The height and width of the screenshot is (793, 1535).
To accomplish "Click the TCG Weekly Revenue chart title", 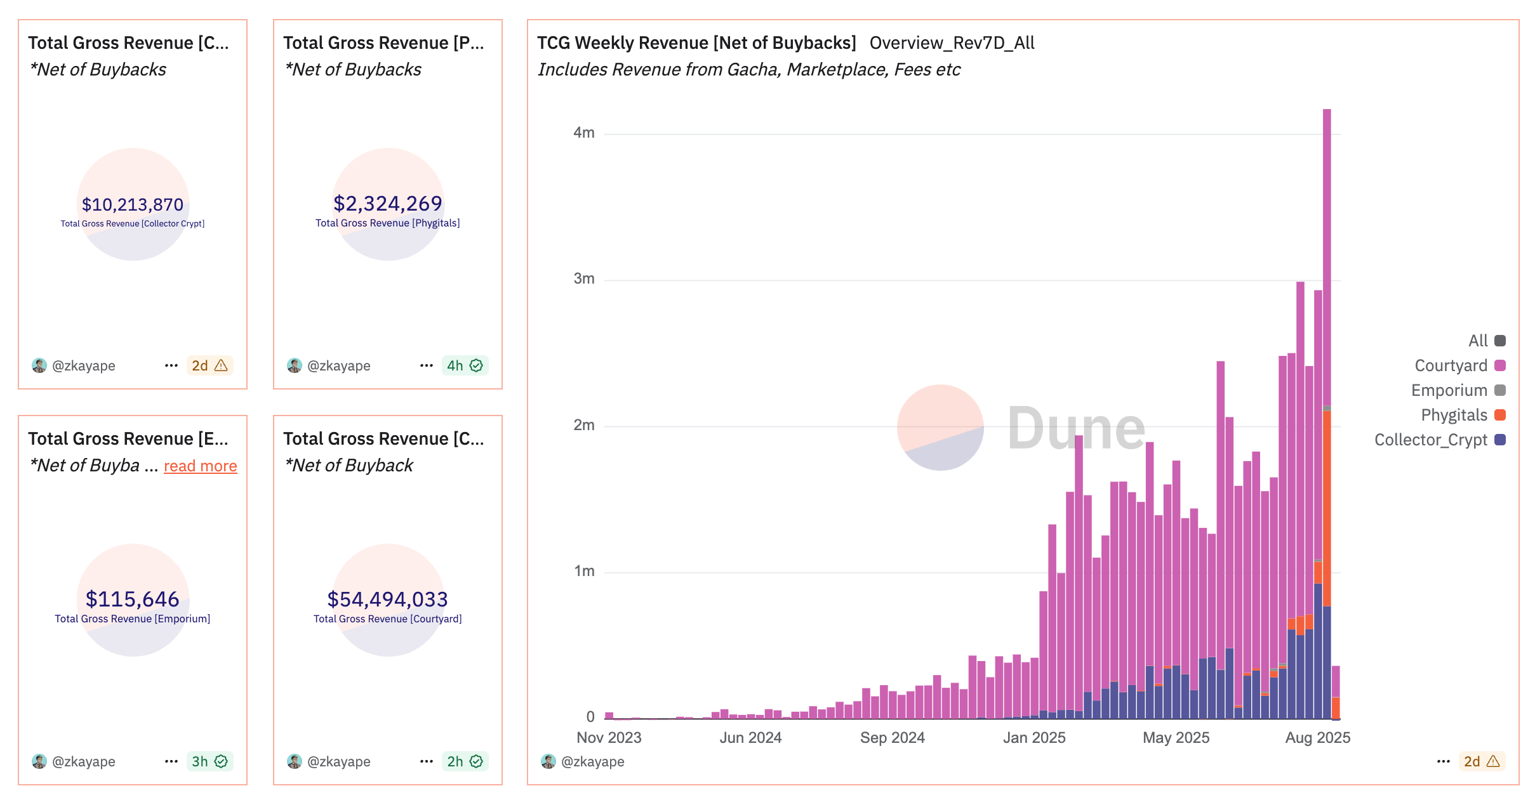I will click(x=696, y=43).
